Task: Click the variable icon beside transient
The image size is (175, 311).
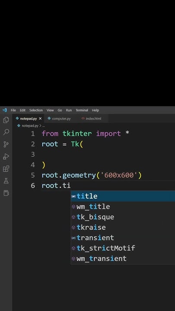Action: (x=73, y=238)
